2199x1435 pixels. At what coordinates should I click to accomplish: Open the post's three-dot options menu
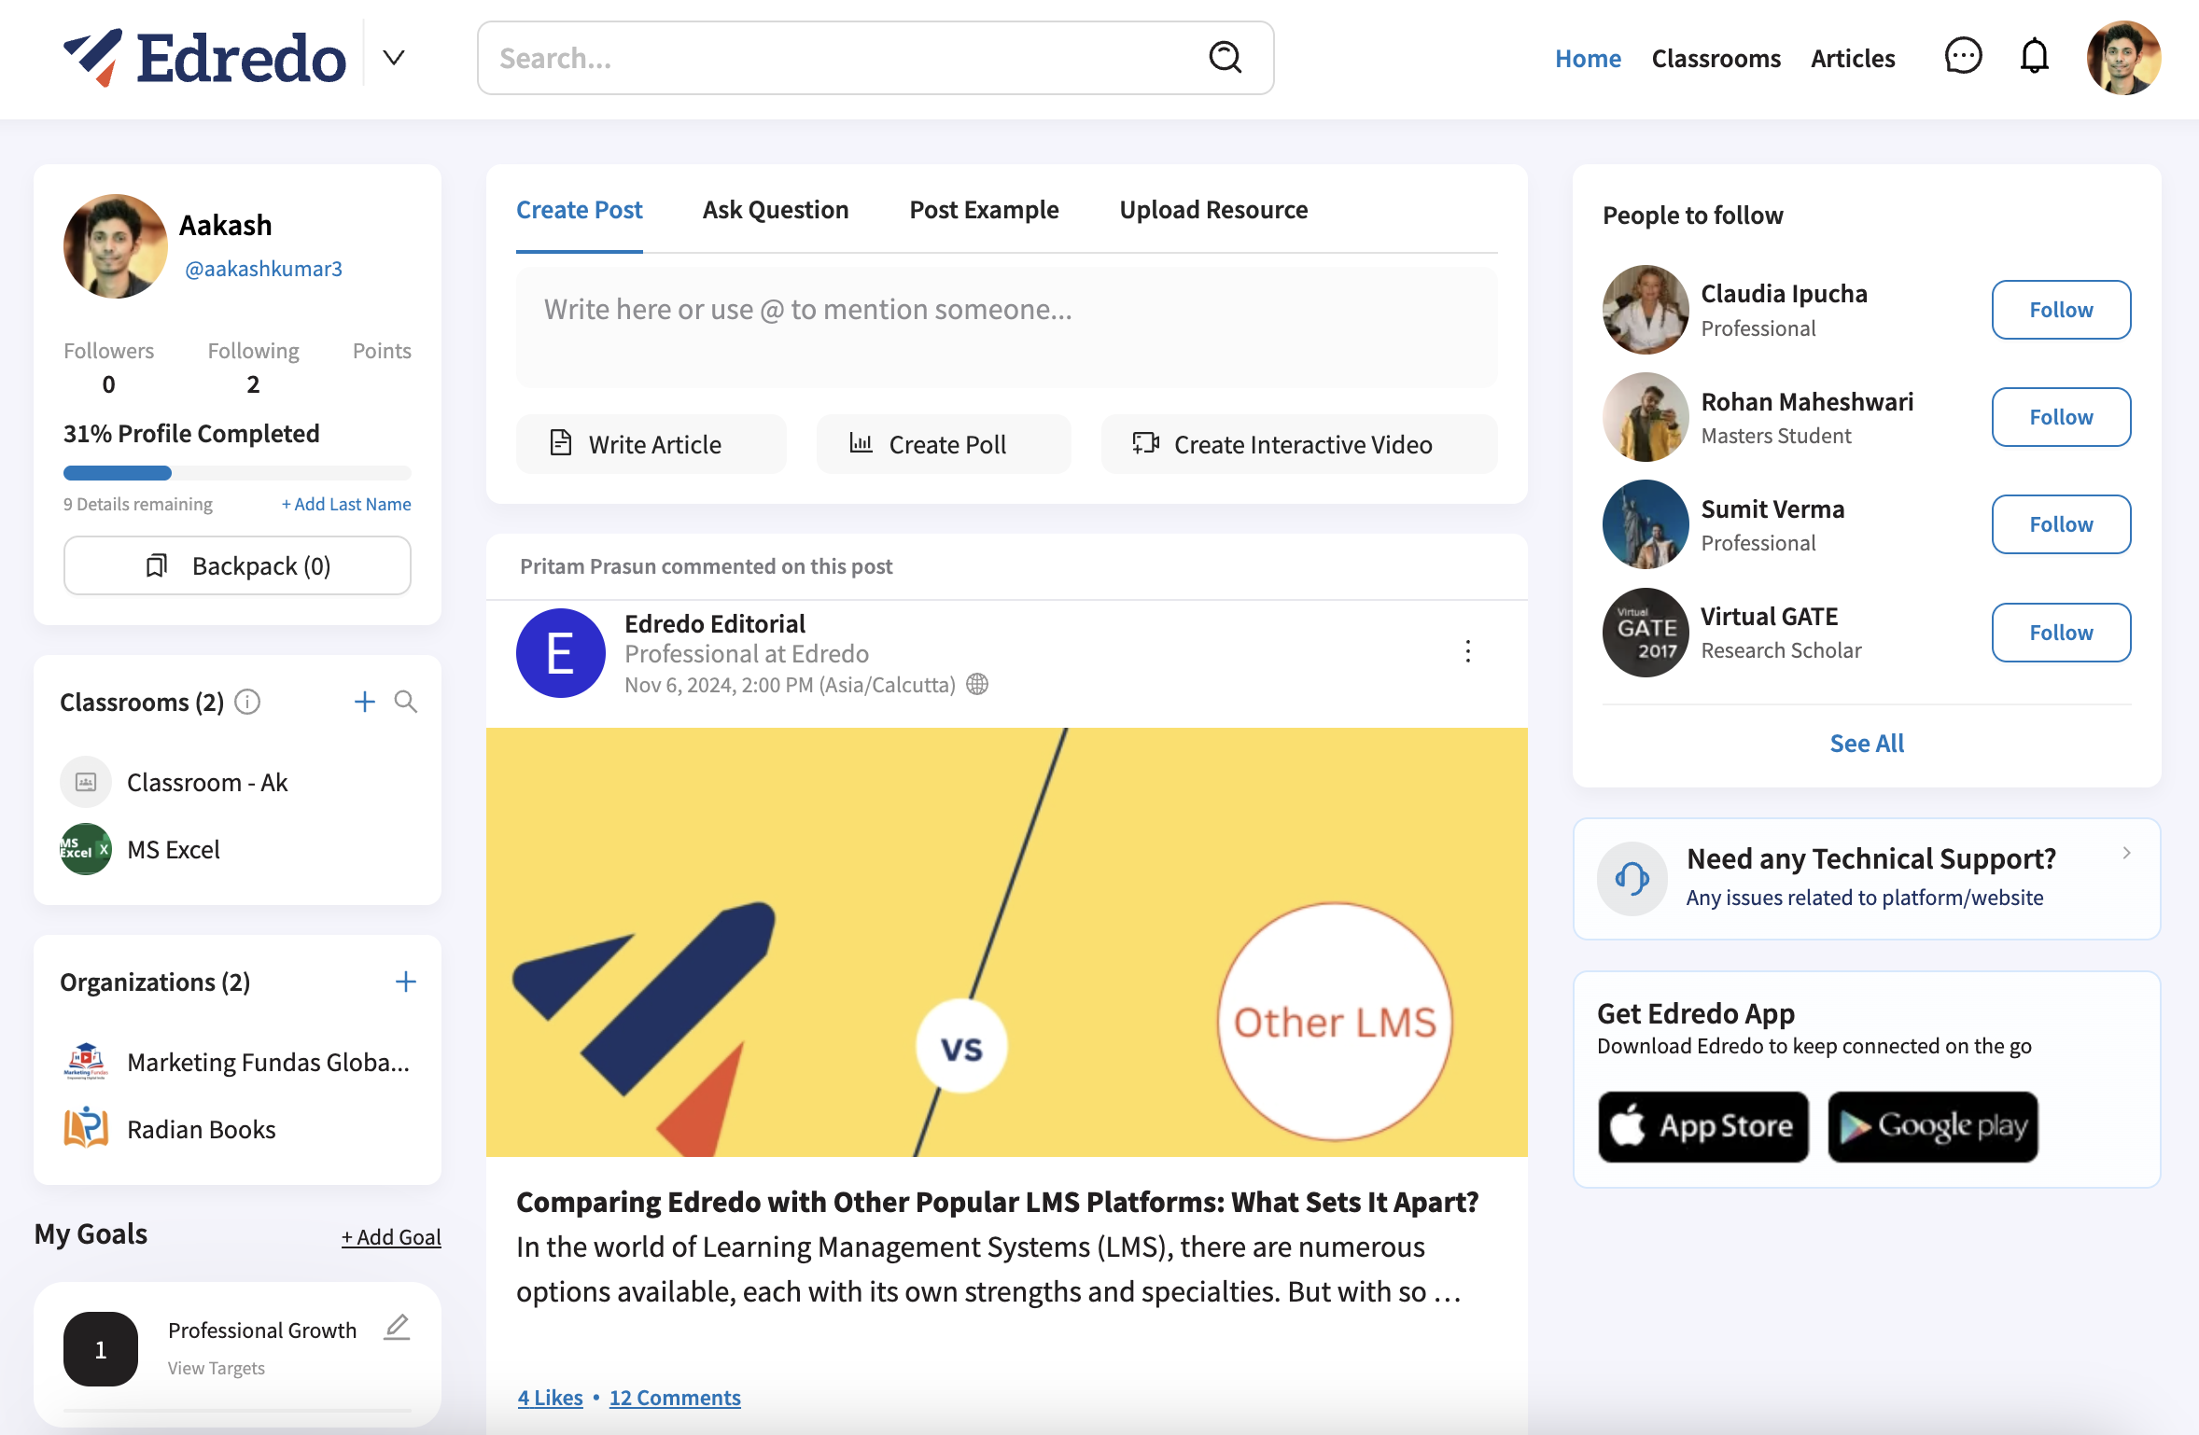1467,651
